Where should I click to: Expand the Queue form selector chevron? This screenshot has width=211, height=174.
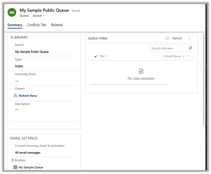click(x=44, y=16)
